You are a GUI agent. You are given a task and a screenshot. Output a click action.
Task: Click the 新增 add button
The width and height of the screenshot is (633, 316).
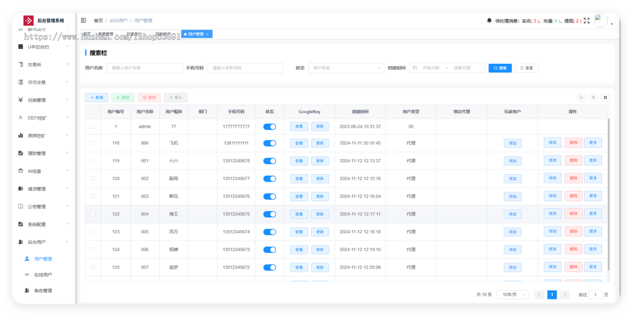[x=97, y=97]
